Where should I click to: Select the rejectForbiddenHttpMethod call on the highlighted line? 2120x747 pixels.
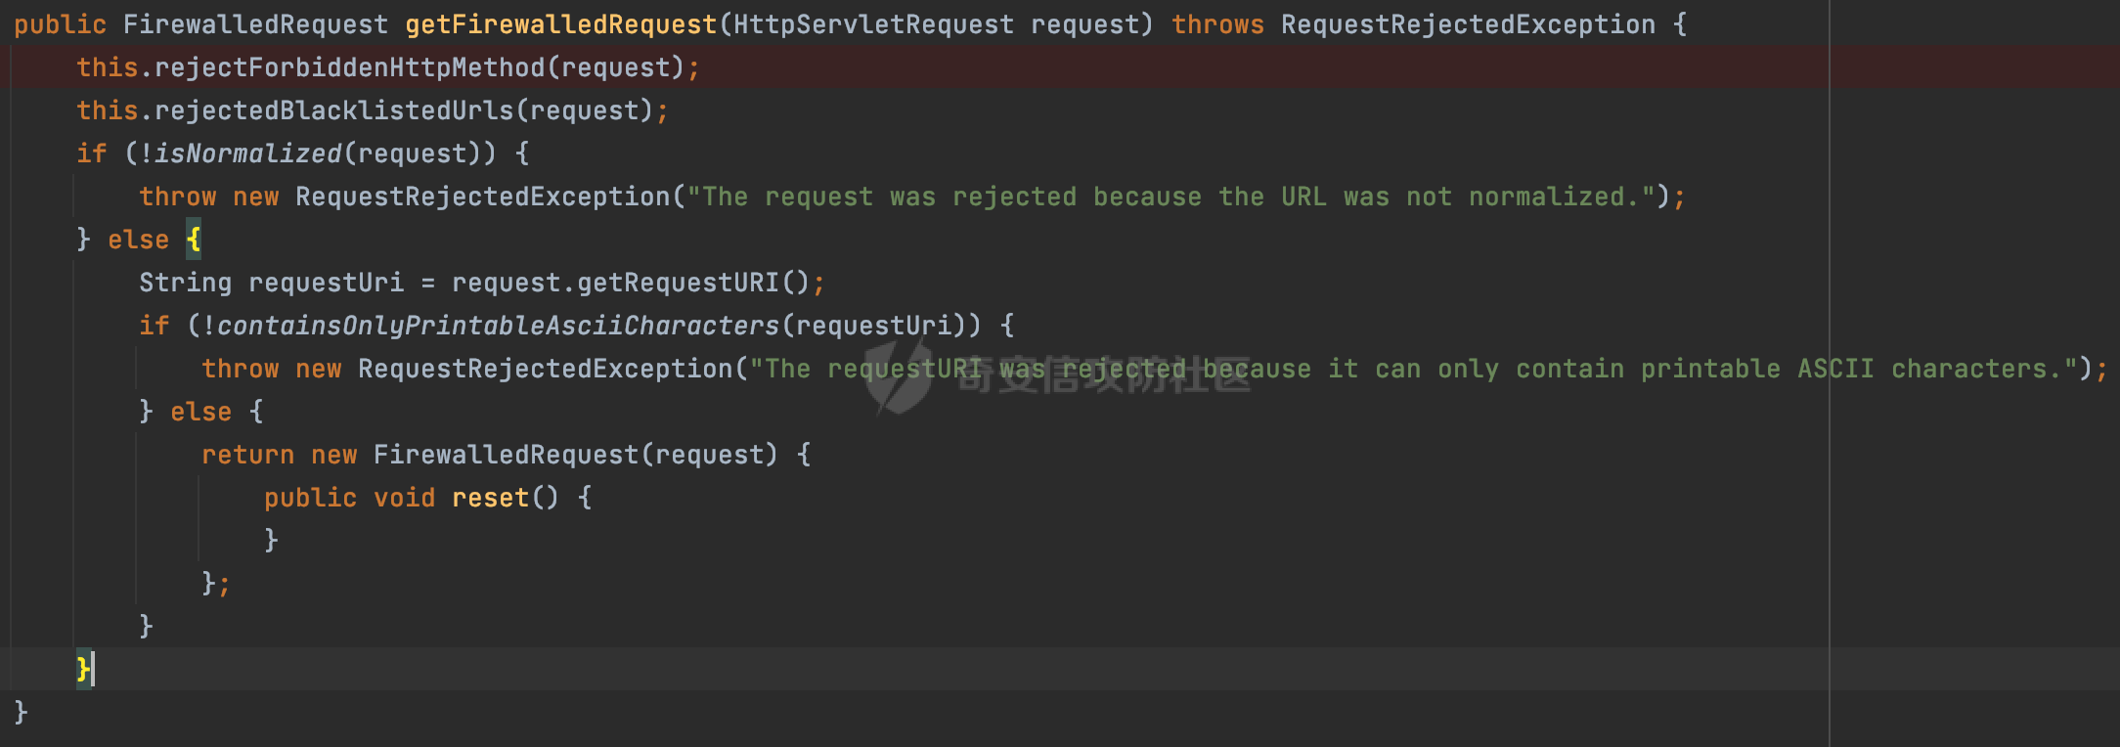tap(349, 67)
